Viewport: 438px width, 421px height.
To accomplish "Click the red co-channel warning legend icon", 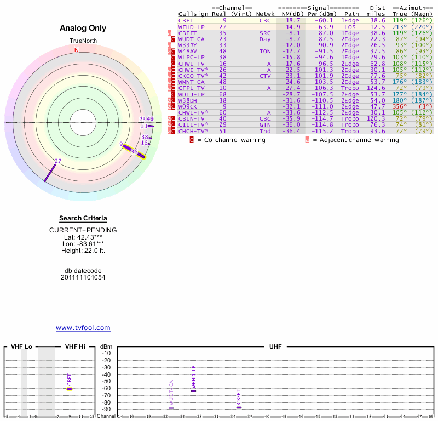I will [192, 140].
